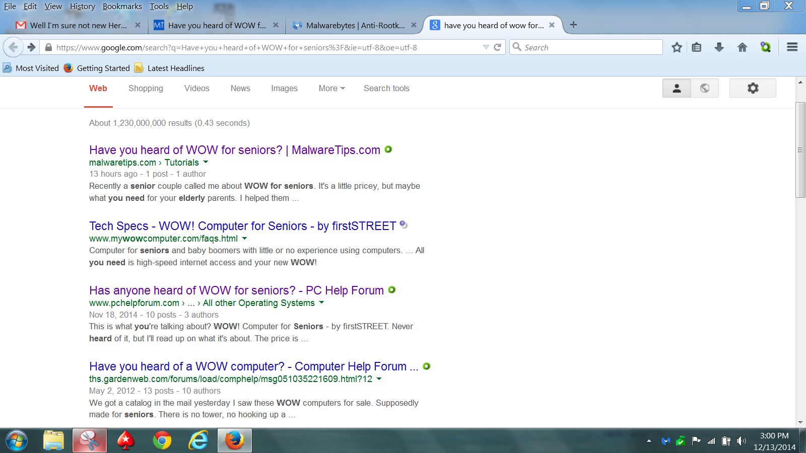The width and height of the screenshot is (806, 453).
Task: Open Search tools options
Action: [x=386, y=88]
